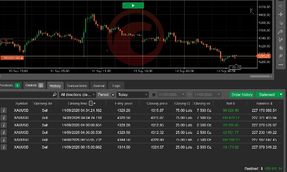
Task: Open more chart tools via three-dots icon
Action: click(x=281, y=64)
